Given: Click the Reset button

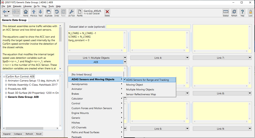Looking at the screenshot, I should pos(39,134).
